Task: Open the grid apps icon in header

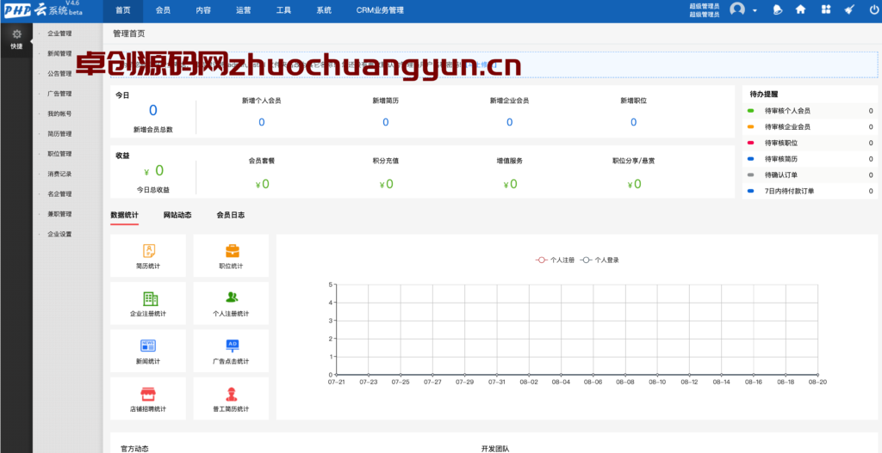Action: [x=826, y=9]
